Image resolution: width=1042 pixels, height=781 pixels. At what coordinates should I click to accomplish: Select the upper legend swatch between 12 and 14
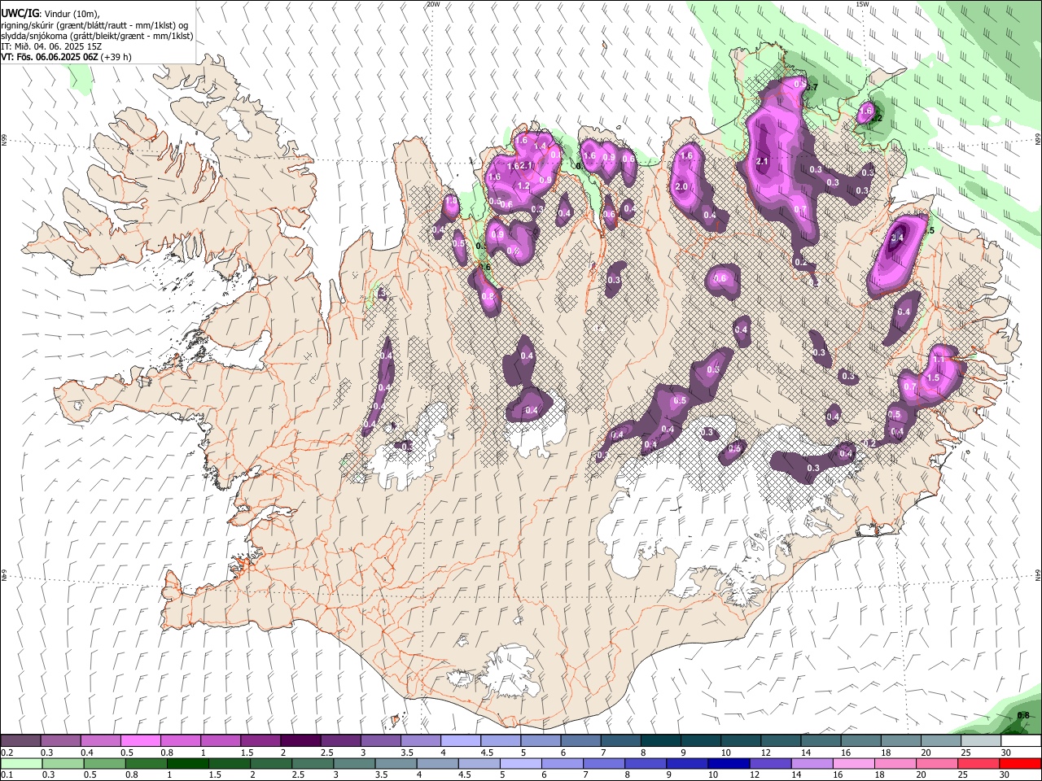(780, 741)
